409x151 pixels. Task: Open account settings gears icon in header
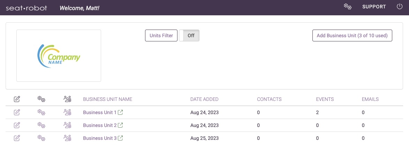pos(348,7)
